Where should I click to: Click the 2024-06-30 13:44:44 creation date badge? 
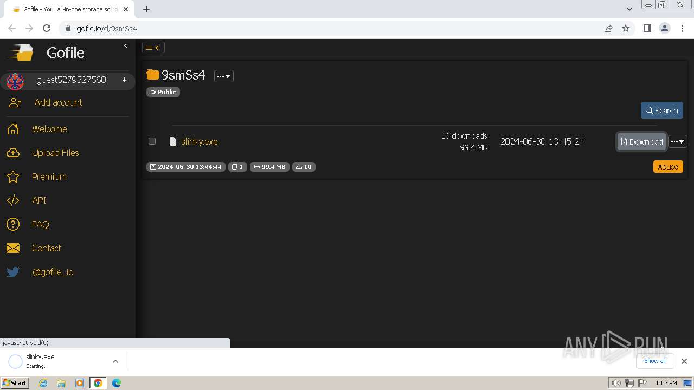point(185,167)
